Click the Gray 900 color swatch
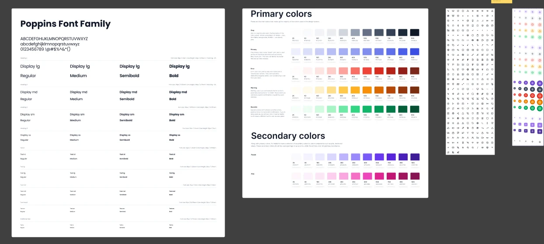Viewport: 544px width, 244px height. 414,33
